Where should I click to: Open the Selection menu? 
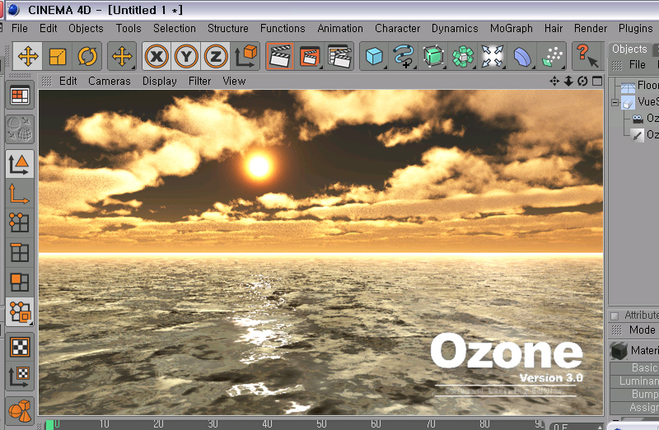(175, 28)
